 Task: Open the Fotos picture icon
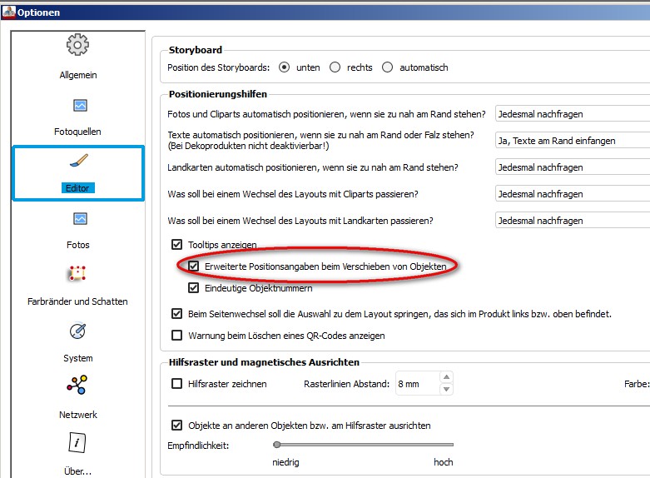coord(80,219)
